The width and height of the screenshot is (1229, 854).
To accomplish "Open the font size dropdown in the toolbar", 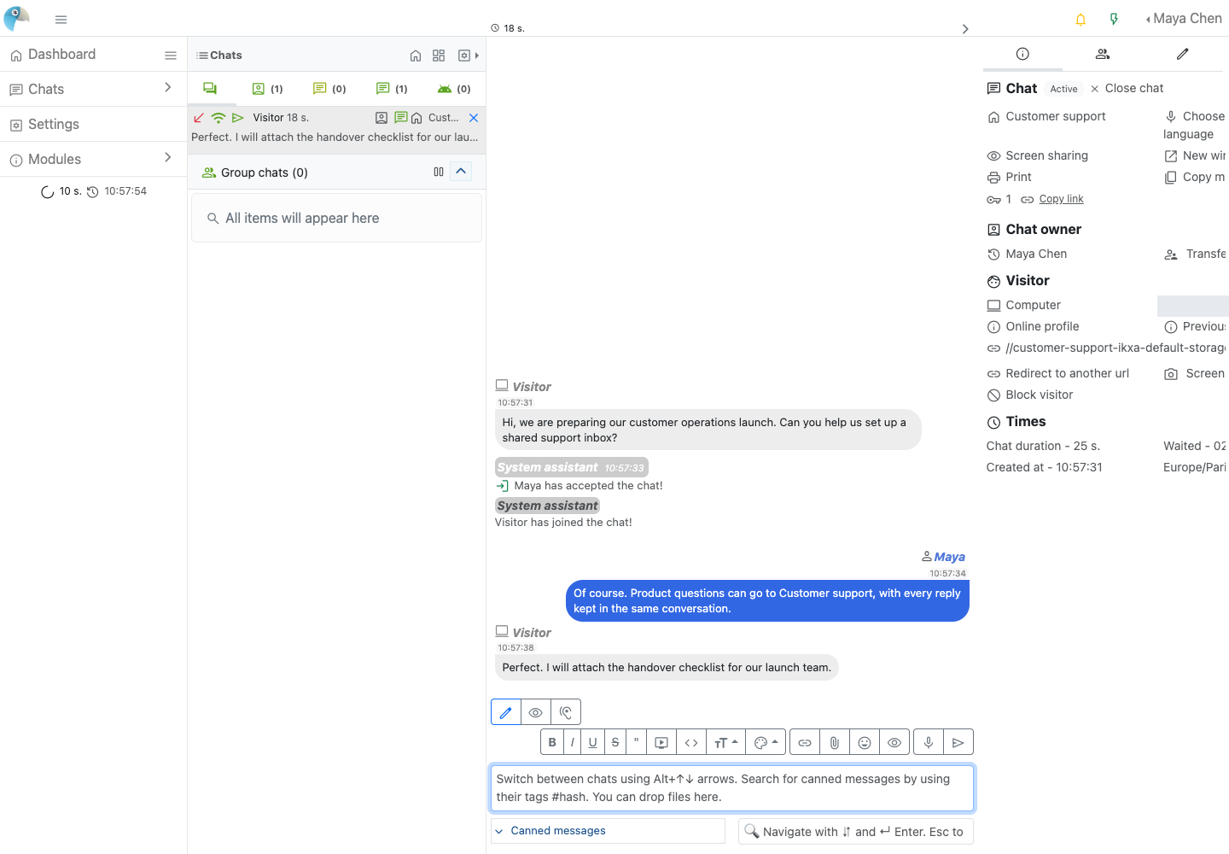I will point(726,742).
